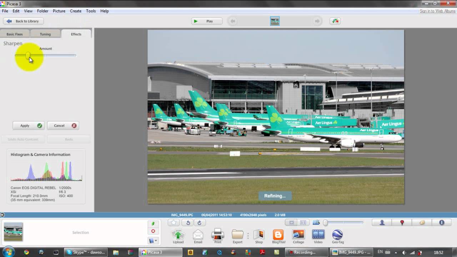Click the histogram graph
Screen dimensions: 457x257
click(x=46, y=171)
